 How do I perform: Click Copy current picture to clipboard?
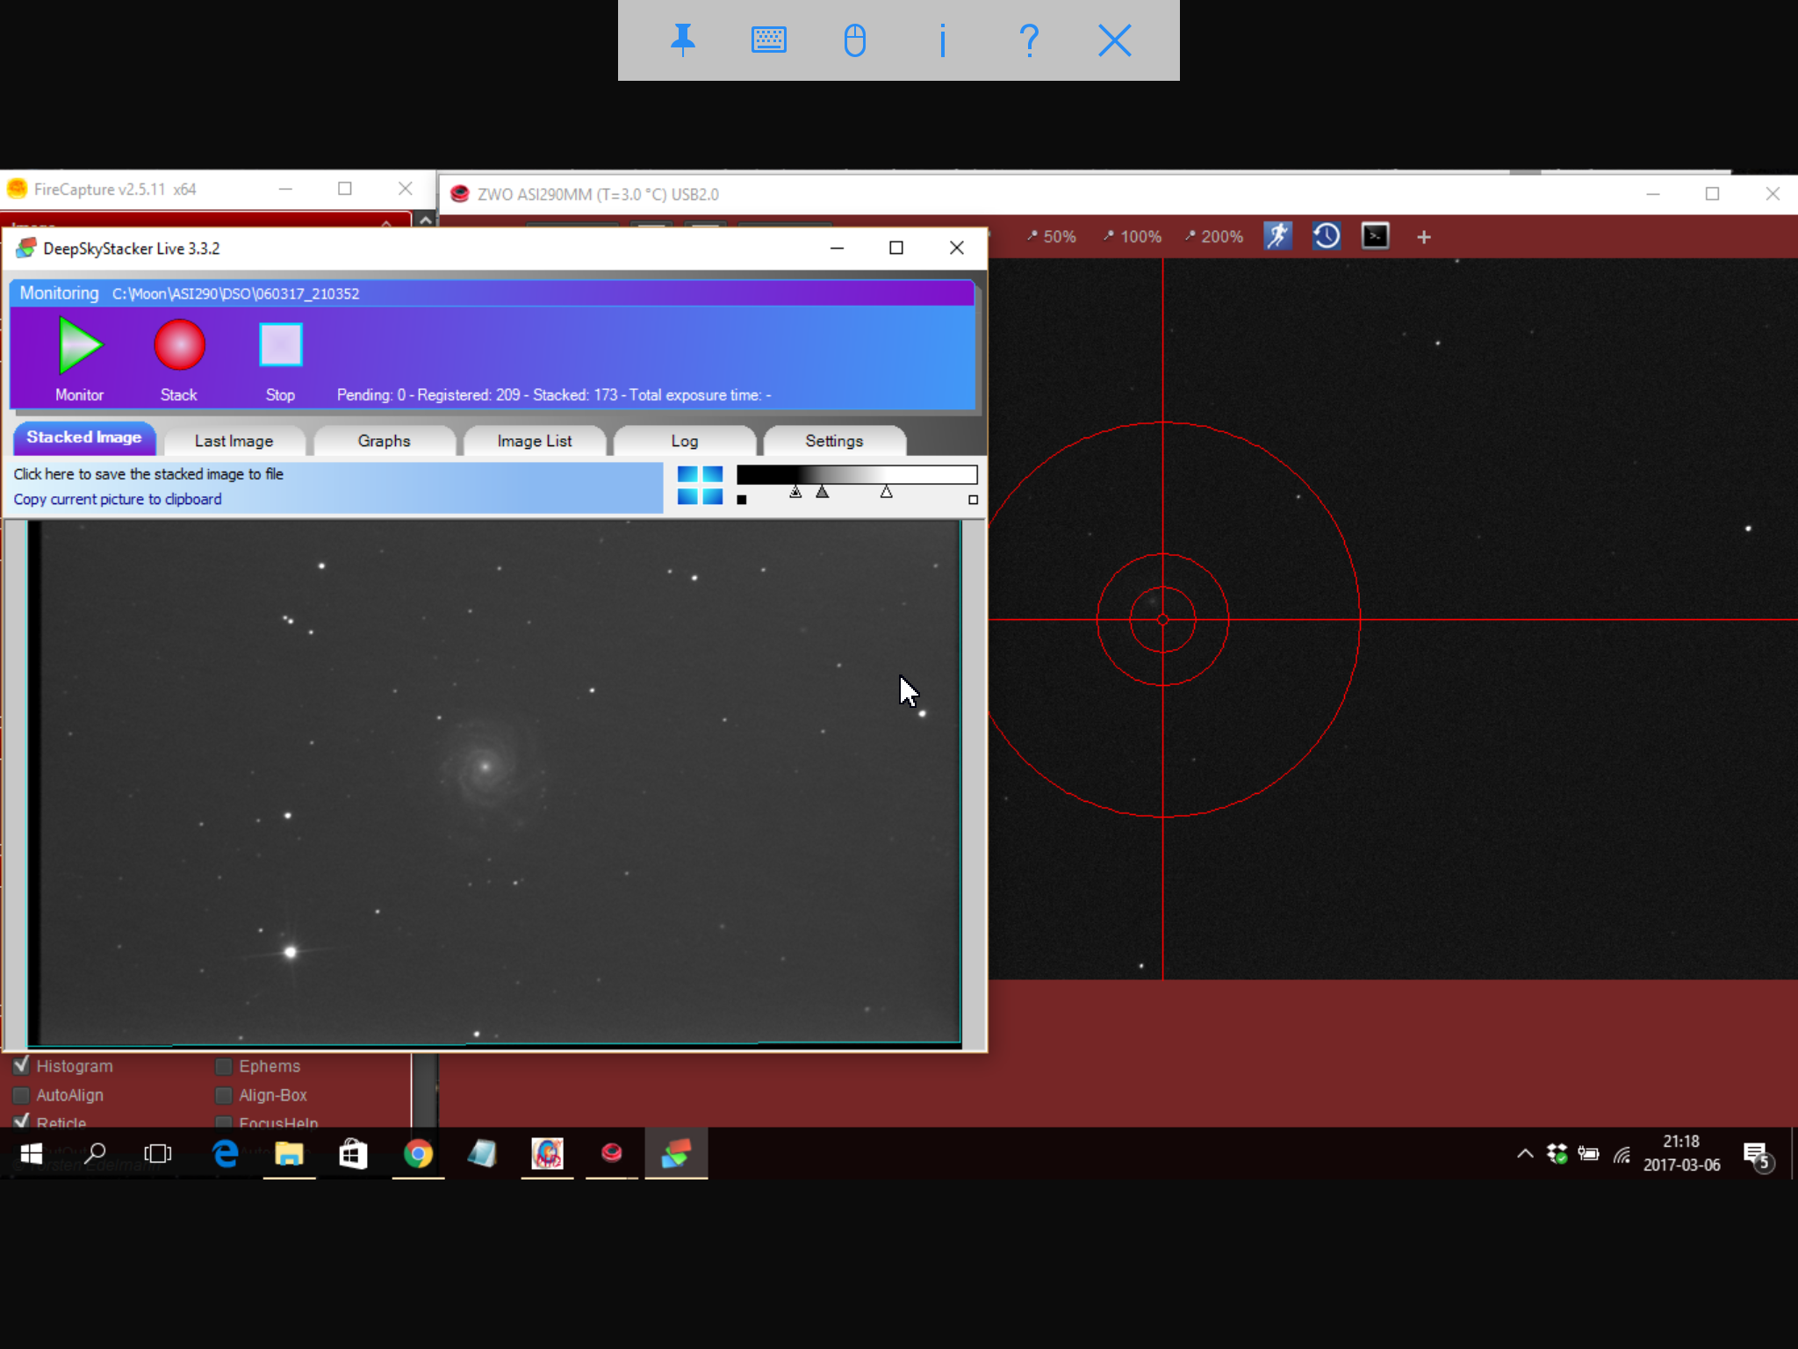118,499
